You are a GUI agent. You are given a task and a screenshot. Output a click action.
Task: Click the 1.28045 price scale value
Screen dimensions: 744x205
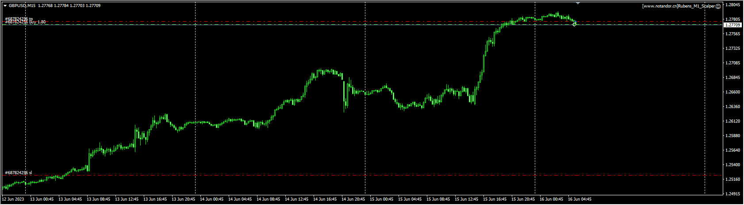pos(733,5)
